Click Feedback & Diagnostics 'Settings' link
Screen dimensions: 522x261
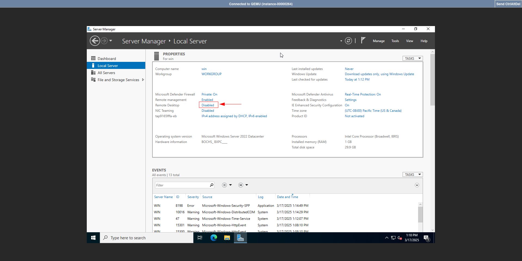[351, 100]
